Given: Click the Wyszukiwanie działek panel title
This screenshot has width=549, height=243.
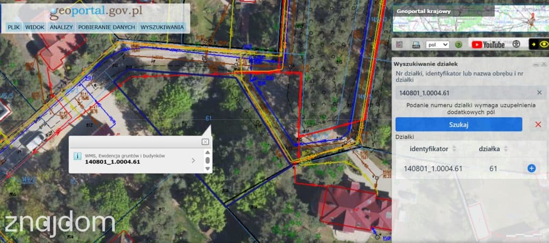Looking at the screenshot, I should point(425,64).
